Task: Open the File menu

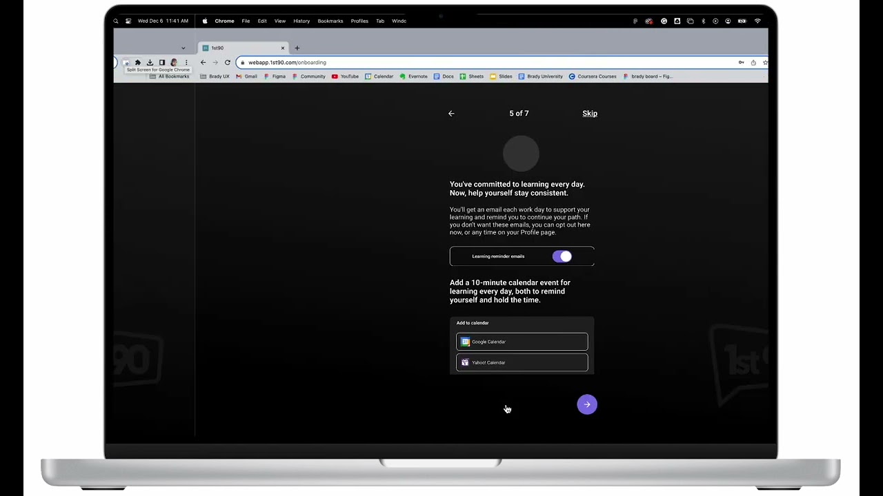Action: click(246, 21)
